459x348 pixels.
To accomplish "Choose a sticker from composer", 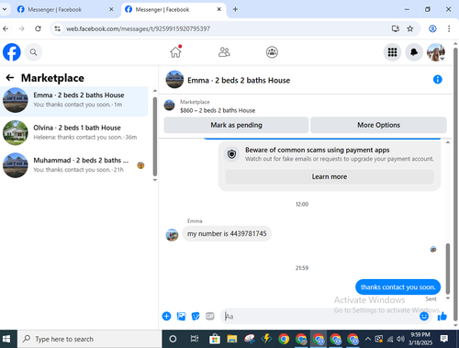I will pos(196,316).
